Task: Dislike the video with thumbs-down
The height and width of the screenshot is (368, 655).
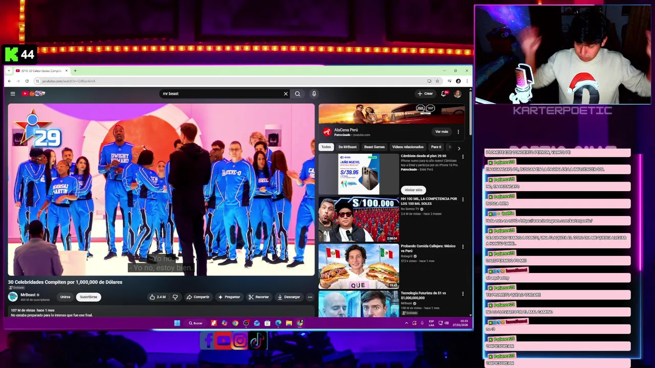Action: coord(175,297)
